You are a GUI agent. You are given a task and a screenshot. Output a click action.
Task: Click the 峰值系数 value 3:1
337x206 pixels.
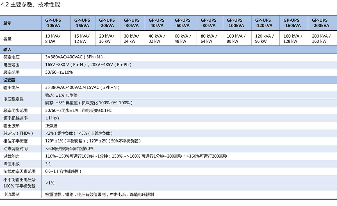pyautogui.click(x=48, y=164)
